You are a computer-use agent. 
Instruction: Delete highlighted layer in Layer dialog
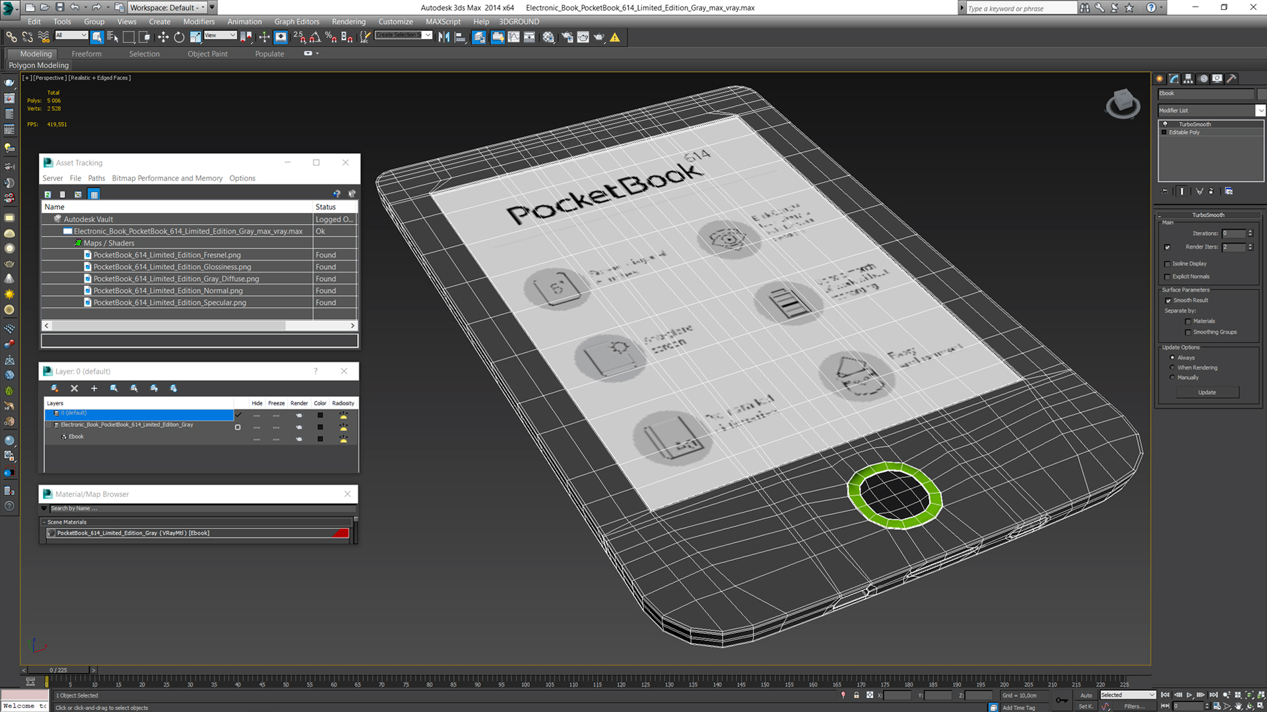point(74,388)
